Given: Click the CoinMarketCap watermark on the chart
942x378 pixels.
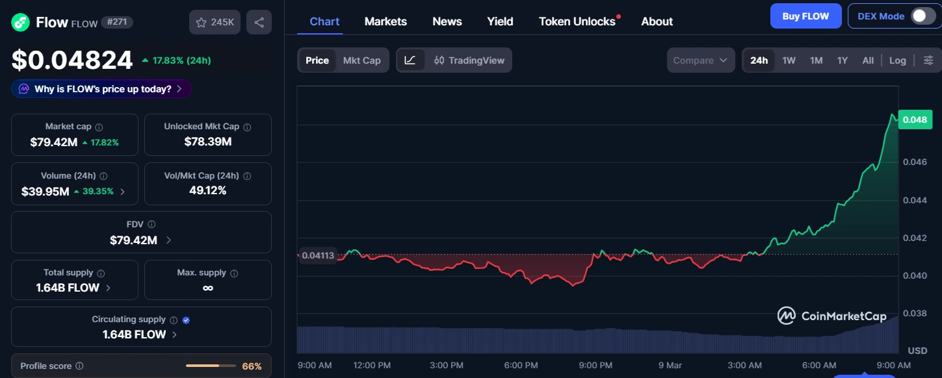Looking at the screenshot, I should (832, 316).
